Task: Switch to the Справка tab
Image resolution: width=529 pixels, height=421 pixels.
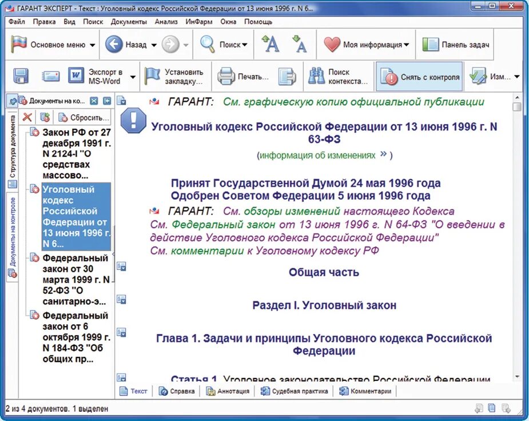Action: tap(177, 391)
